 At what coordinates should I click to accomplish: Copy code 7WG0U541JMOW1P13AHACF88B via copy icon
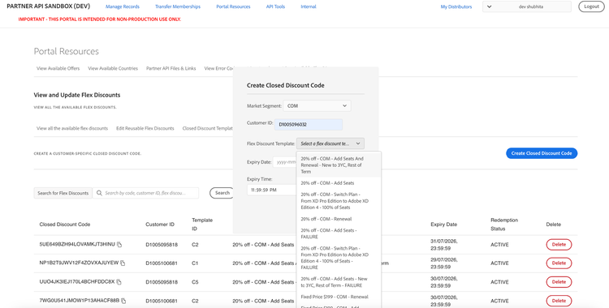click(x=123, y=301)
